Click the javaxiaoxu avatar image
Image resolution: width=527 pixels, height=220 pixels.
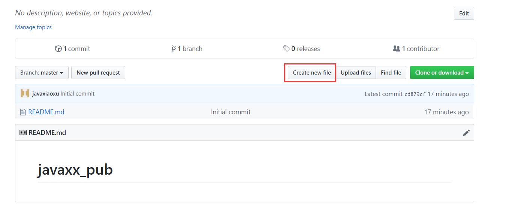(25, 94)
